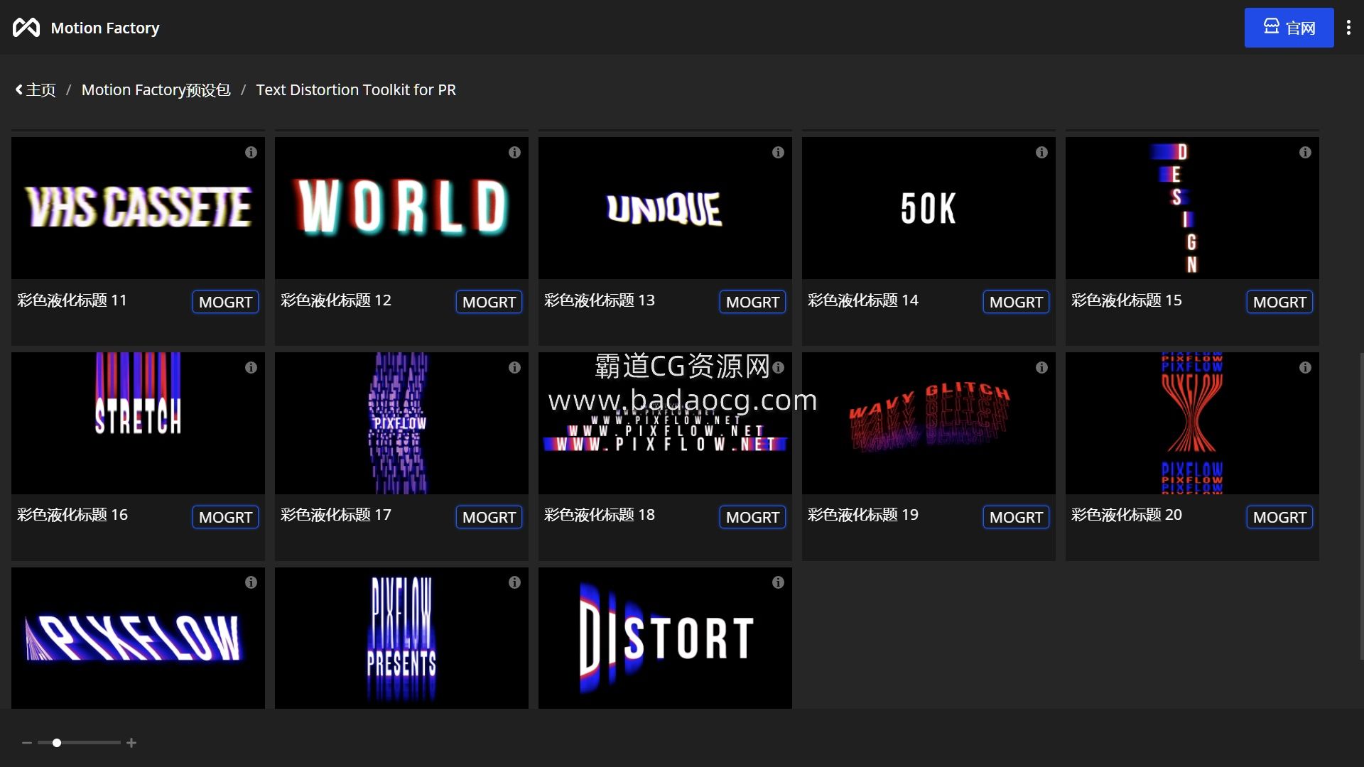Go back to 主页 home
The width and height of the screenshot is (1364, 767).
click(36, 90)
